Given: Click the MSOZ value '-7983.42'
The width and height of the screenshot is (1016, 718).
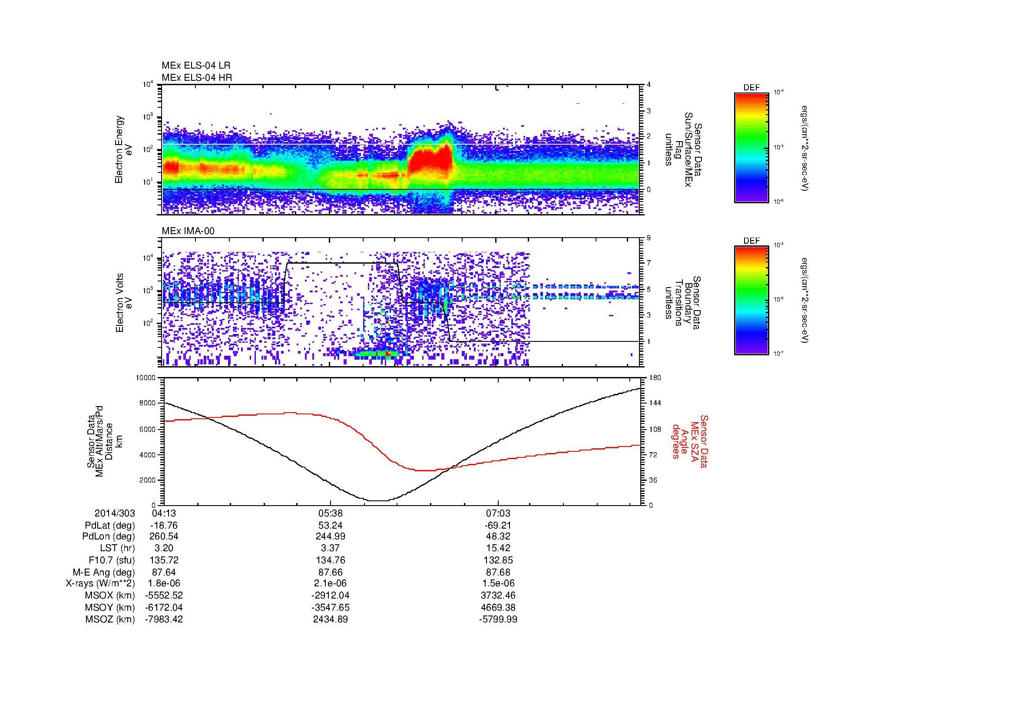Looking at the screenshot, I should point(164,619).
